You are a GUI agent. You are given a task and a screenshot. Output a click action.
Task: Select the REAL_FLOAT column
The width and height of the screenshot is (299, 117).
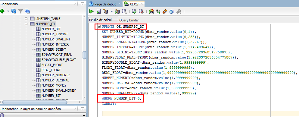[51, 70]
